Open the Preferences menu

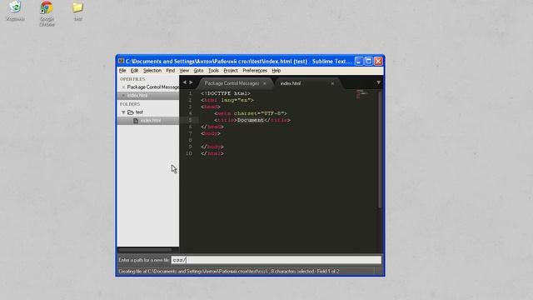point(255,70)
